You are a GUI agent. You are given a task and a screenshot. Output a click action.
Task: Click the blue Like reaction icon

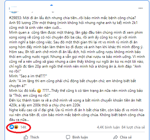click(x=12, y=127)
